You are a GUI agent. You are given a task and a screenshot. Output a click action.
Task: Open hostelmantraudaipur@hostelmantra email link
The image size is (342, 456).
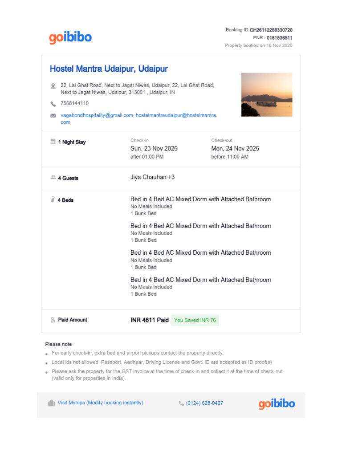176,115
